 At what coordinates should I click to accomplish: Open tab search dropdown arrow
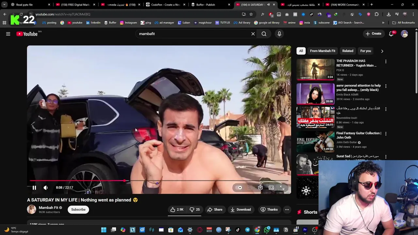(4, 5)
